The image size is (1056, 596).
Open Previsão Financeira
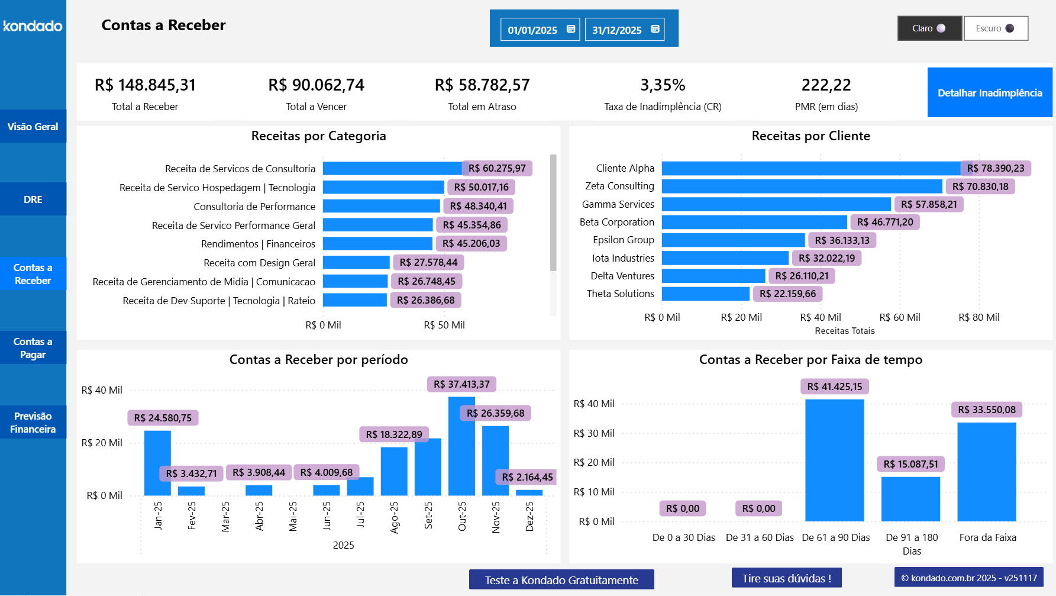point(33,422)
